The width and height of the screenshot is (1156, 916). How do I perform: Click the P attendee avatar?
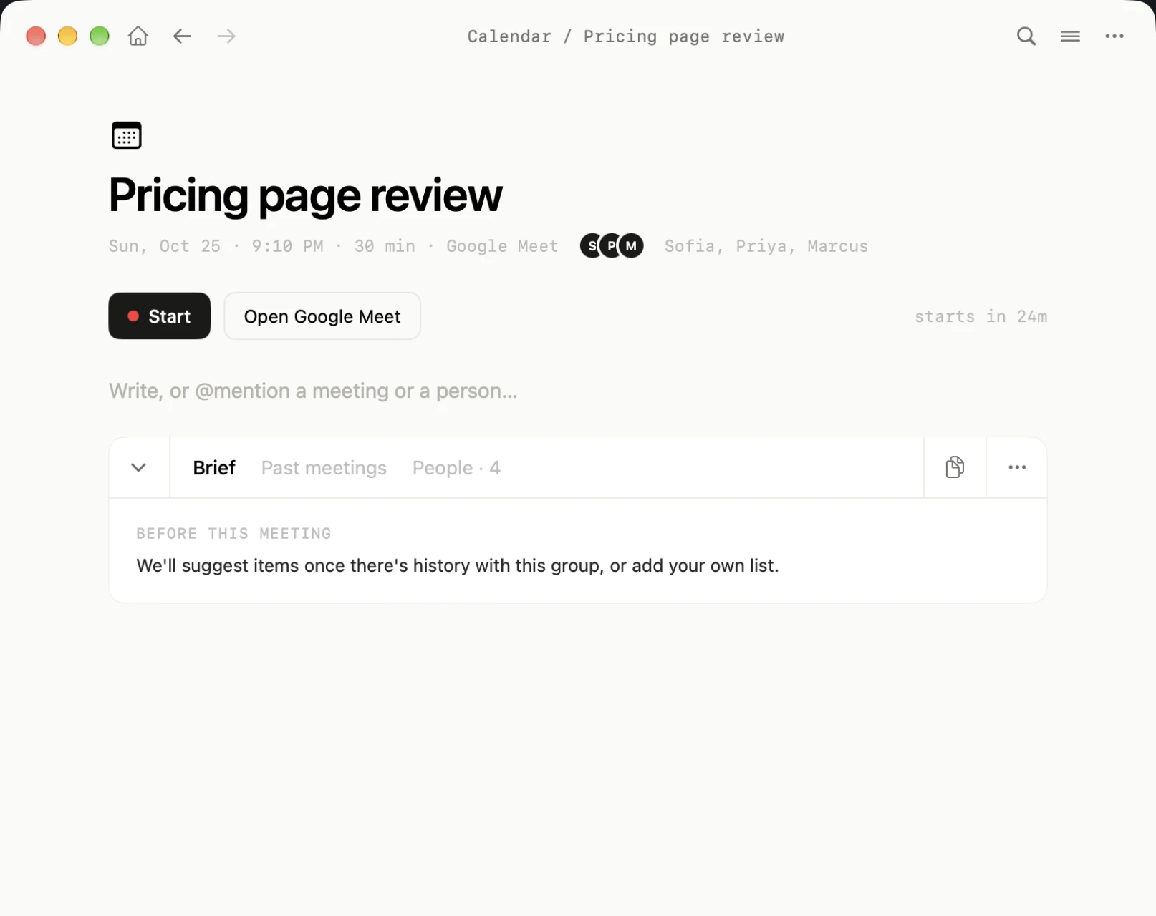tap(610, 245)
